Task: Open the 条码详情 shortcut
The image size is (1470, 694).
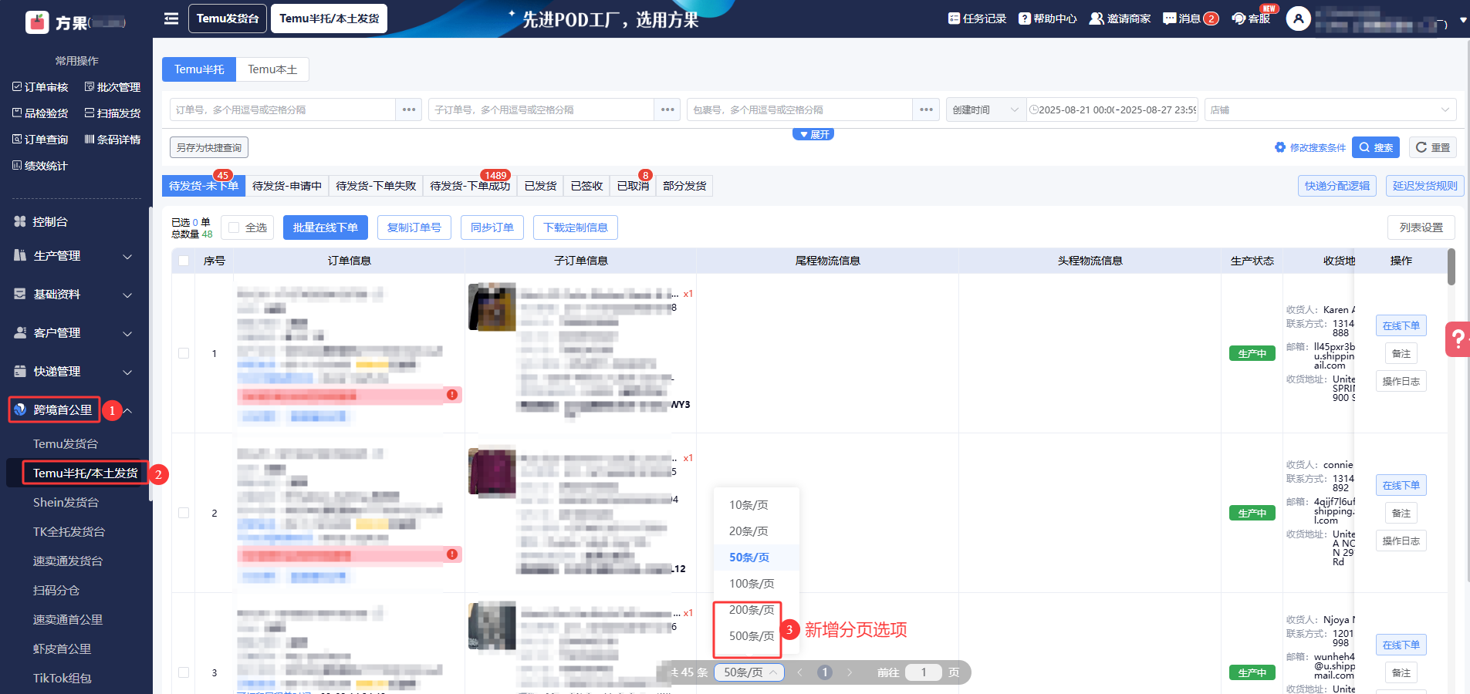Action: pos(113,140)
